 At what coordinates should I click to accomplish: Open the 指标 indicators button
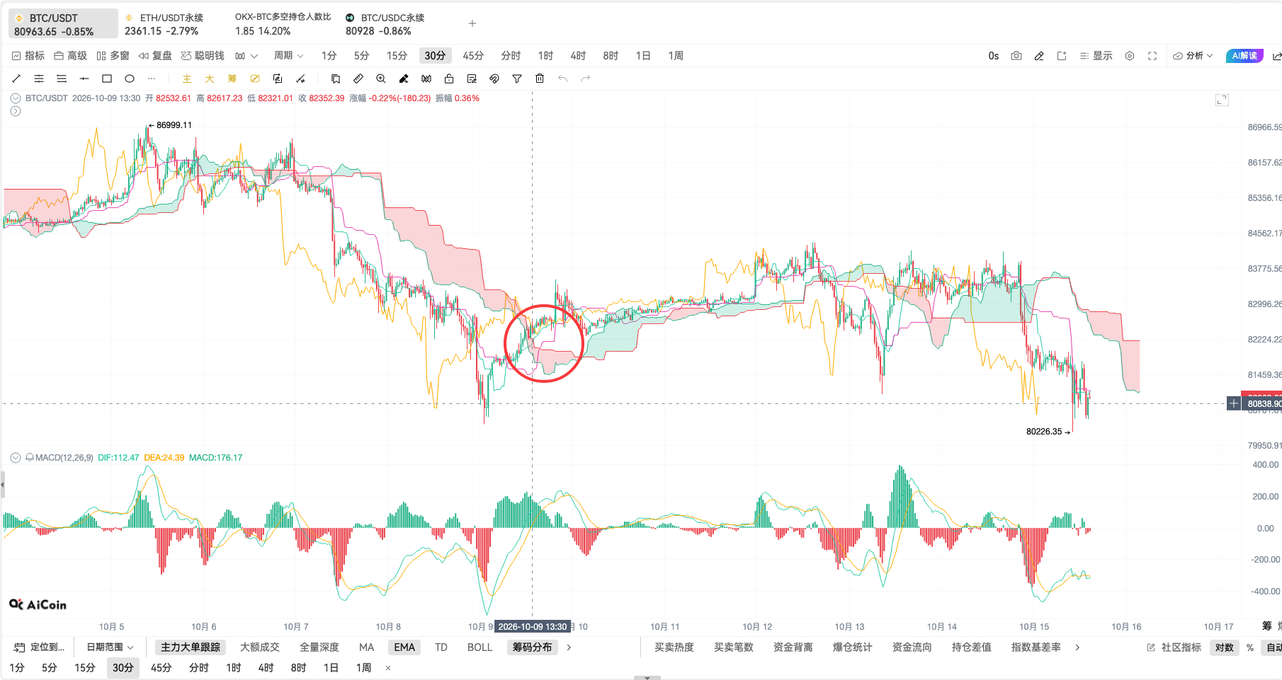pos(28,56)
